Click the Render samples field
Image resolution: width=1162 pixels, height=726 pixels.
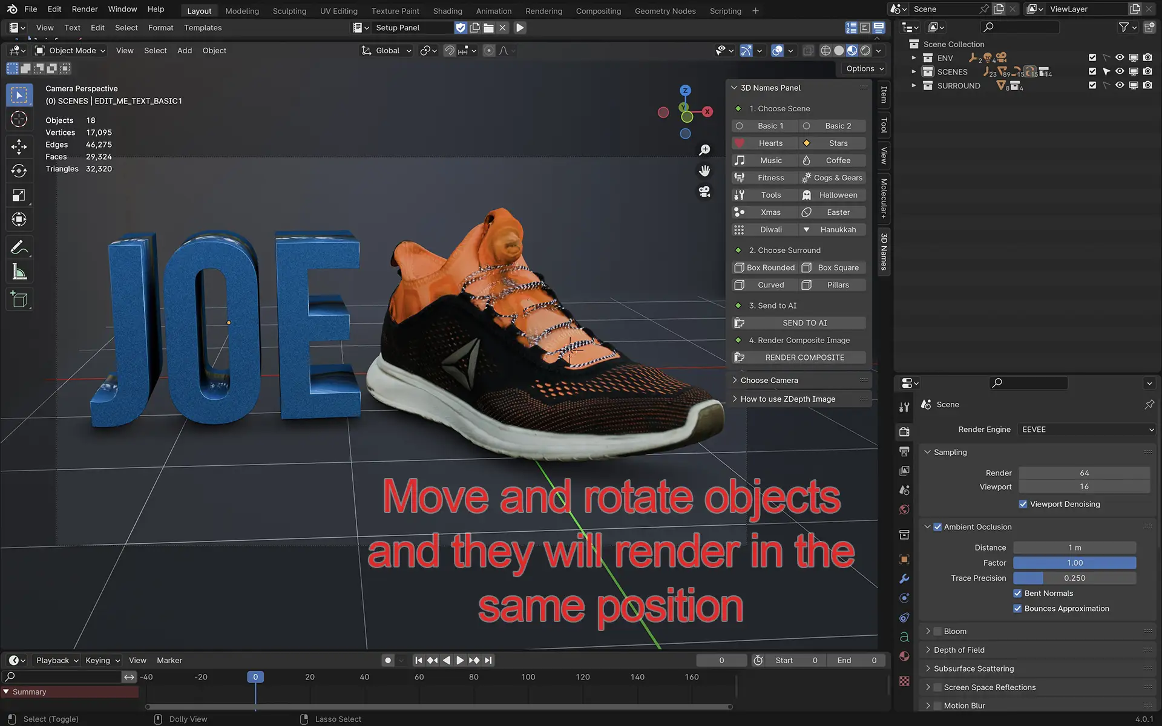[1084, 473]
